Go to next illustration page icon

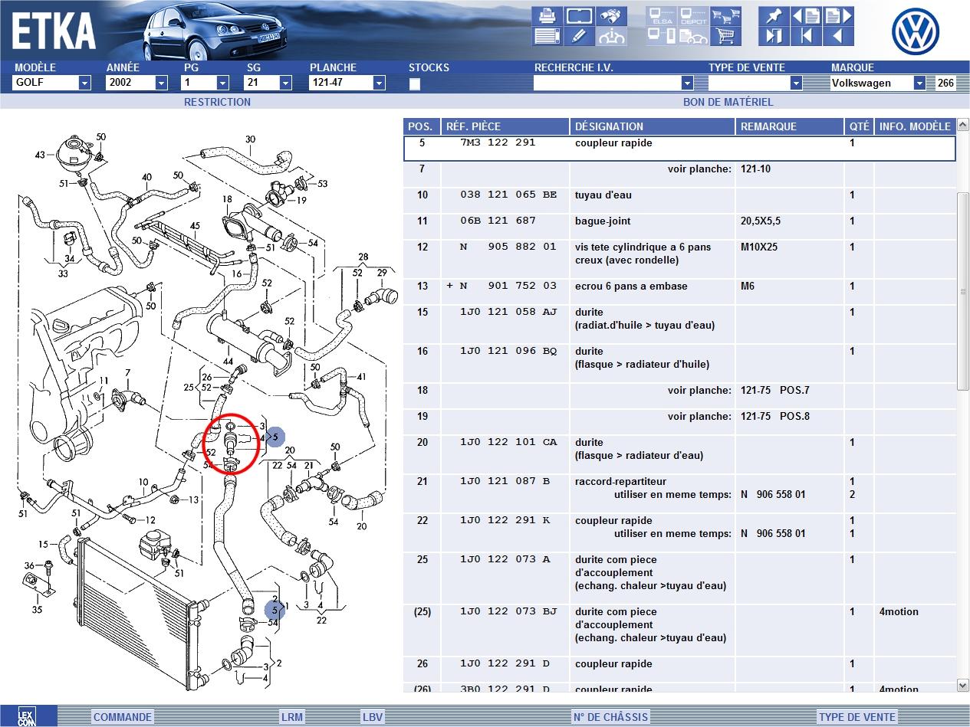[x=838, y=15]
